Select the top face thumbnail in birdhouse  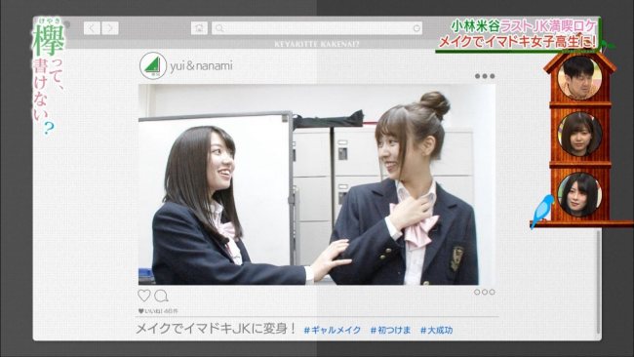click(x=579, y=78)
